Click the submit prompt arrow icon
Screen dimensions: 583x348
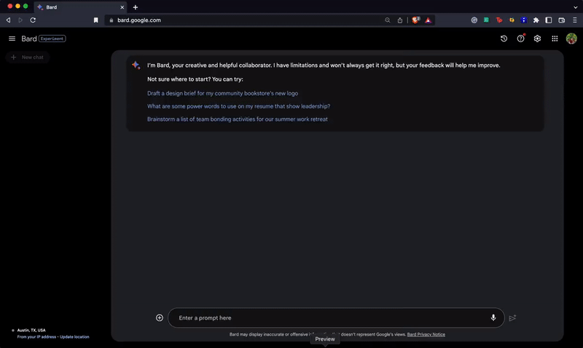pyautogui.click(x=512, y=318)
